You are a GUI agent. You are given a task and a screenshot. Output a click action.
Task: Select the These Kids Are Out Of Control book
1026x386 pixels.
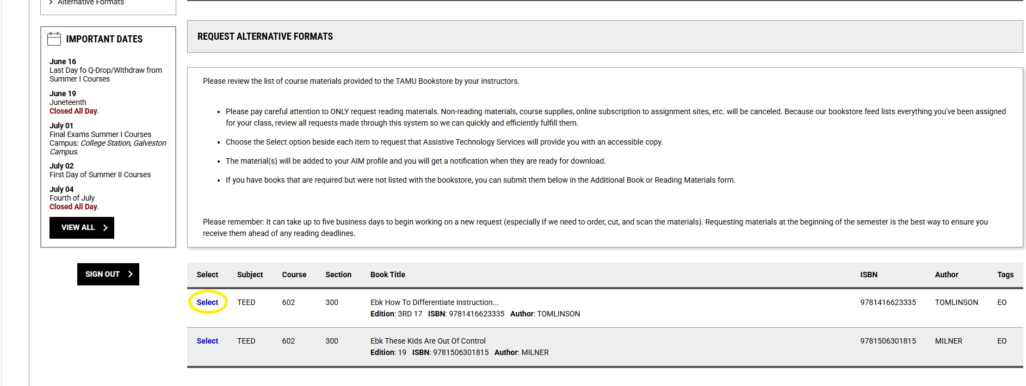click(207, 341)
